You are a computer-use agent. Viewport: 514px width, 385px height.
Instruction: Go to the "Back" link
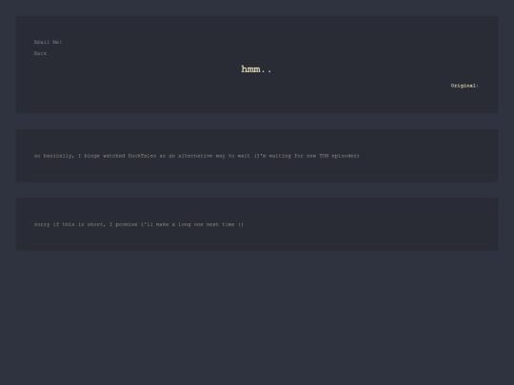point(40,53)
